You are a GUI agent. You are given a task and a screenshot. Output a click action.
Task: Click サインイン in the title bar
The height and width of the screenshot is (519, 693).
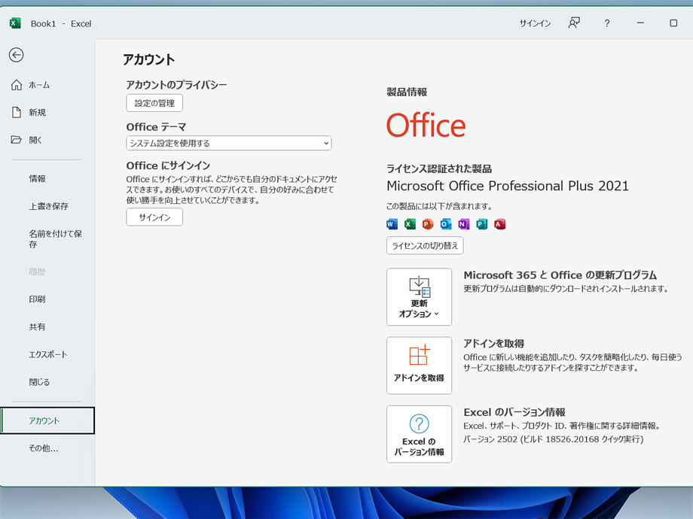535,23
